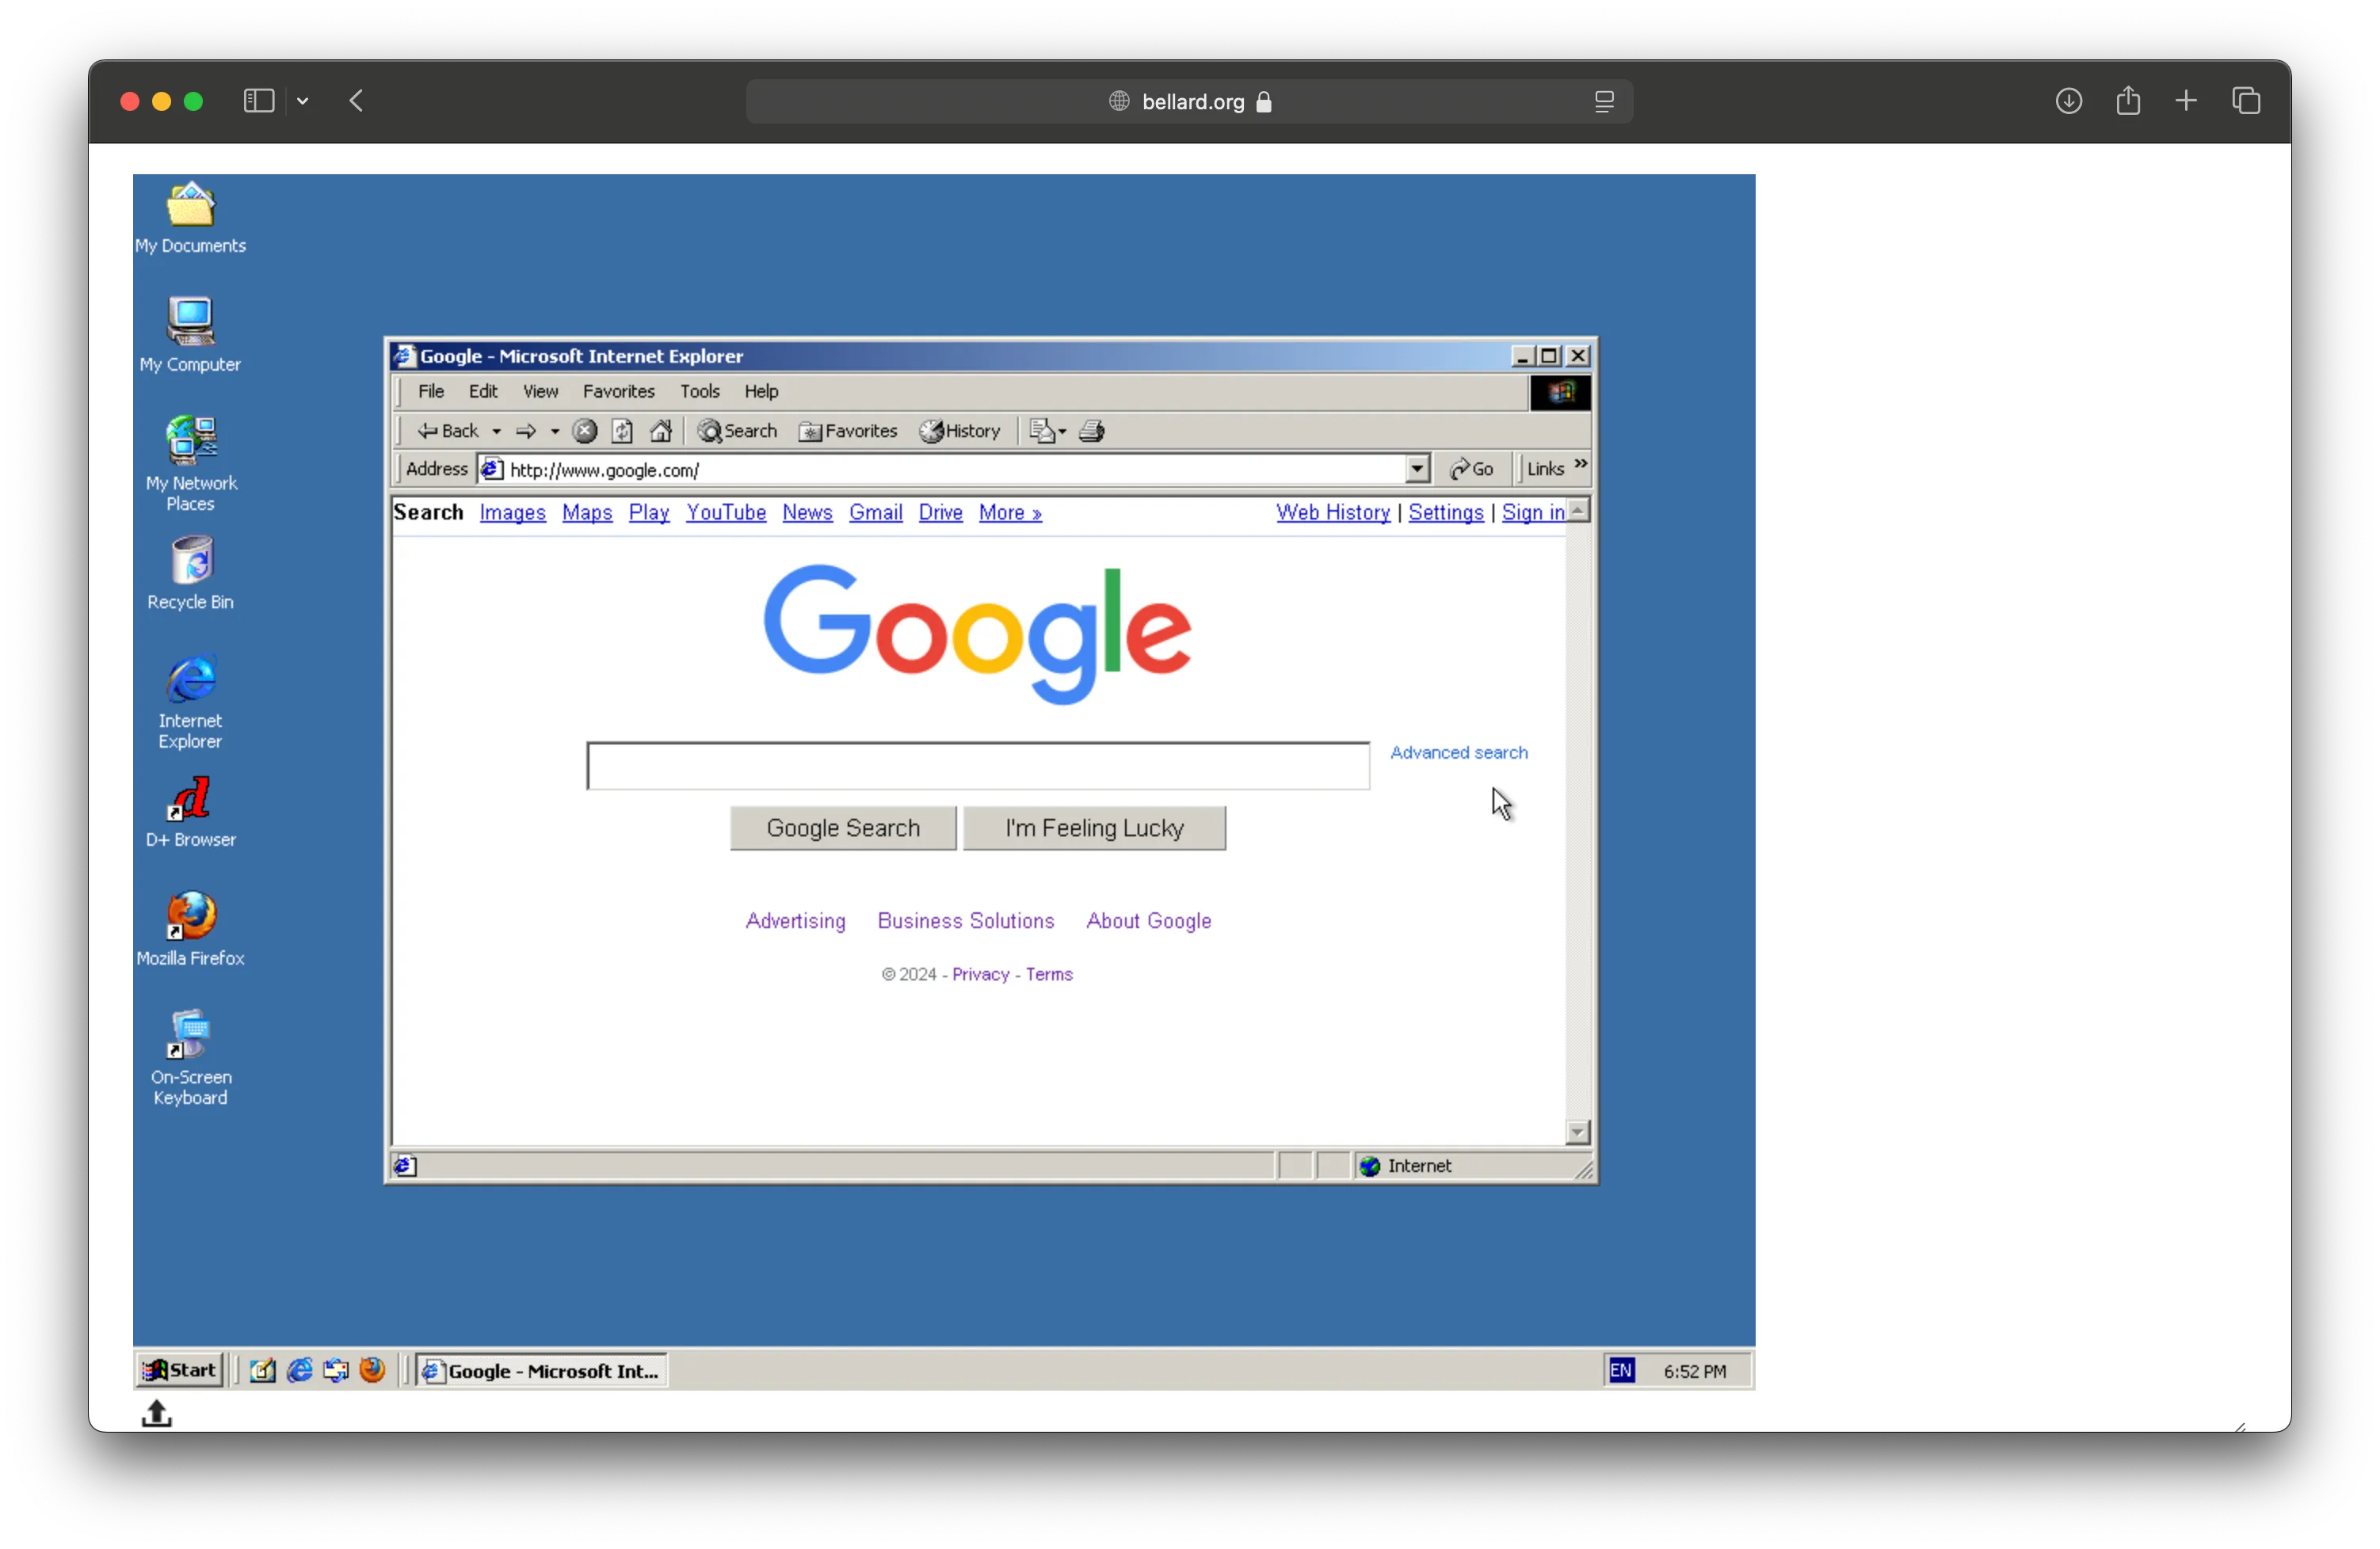Viewport: 2380px width, 1549px height.
Task: Open the Tools menu in Internet Explorer
Action: 699,390
